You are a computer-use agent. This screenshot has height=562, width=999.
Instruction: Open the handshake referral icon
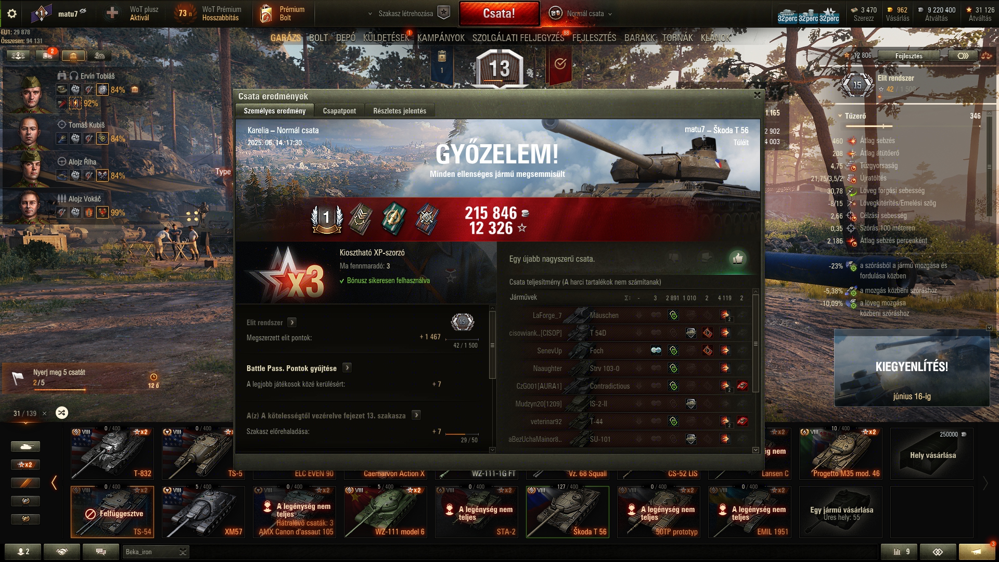(62, 552)
